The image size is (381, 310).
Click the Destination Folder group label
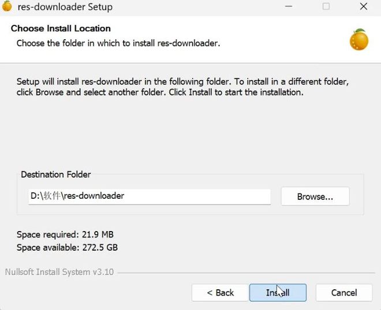tap(56, 175)
